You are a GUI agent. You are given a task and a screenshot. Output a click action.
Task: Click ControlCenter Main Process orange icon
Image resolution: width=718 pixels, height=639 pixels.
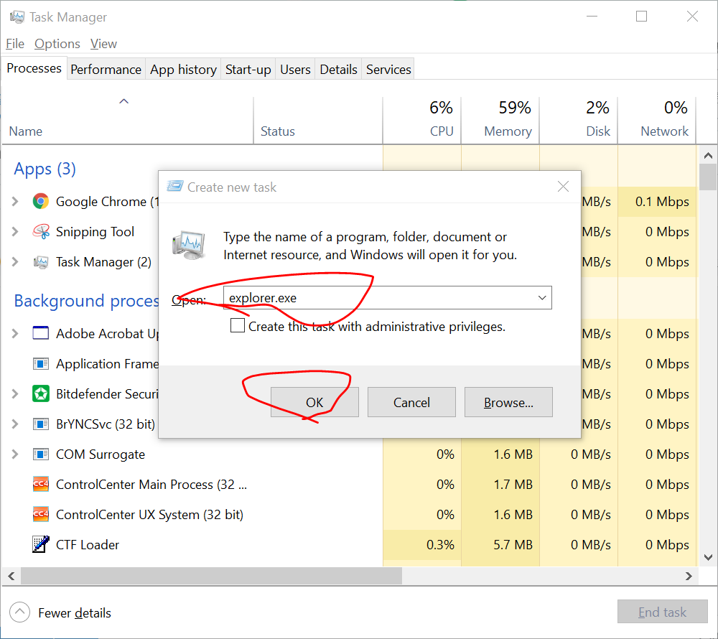click(41, 484)
